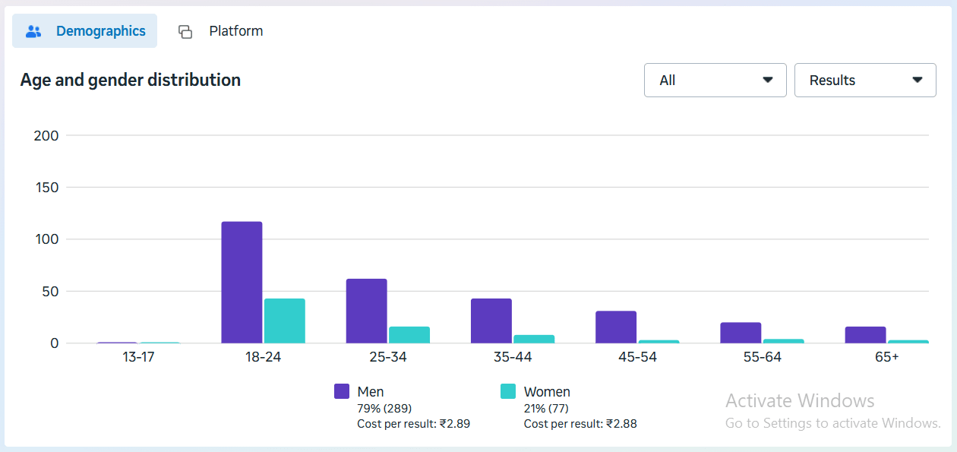
Task: Toggle the Men series legend label
Action: click(371, 392)
